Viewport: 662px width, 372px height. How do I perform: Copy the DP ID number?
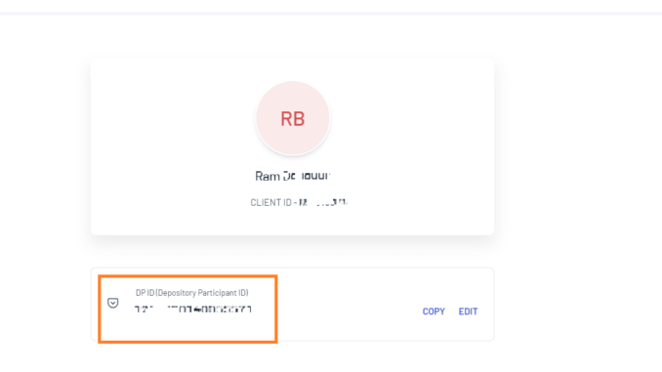(434, 311)
